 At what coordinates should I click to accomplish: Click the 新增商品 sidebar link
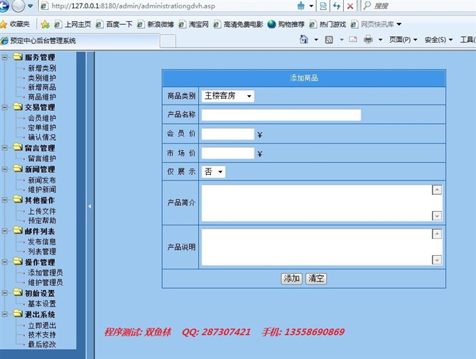(x=41, y=87)
